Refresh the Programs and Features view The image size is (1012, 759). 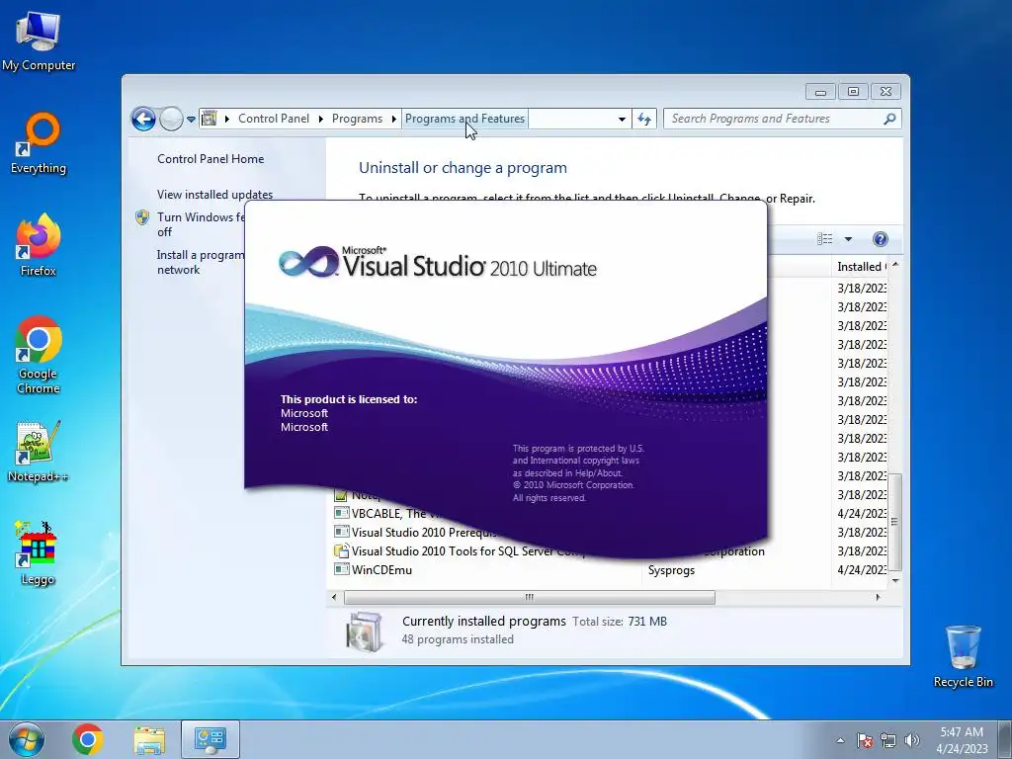[x=644, y=119]
